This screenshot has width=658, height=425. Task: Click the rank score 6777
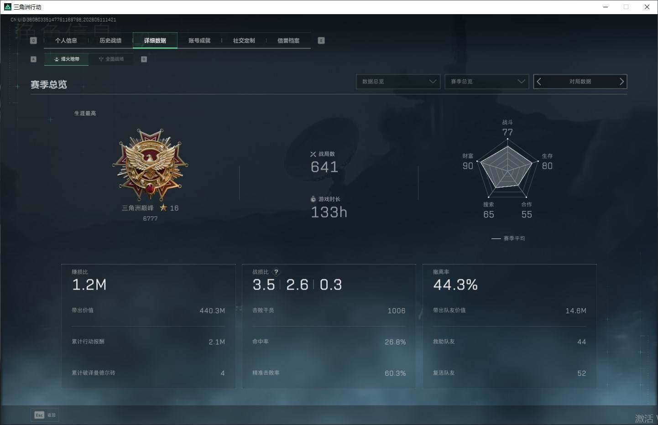click(x=150, y=218)
